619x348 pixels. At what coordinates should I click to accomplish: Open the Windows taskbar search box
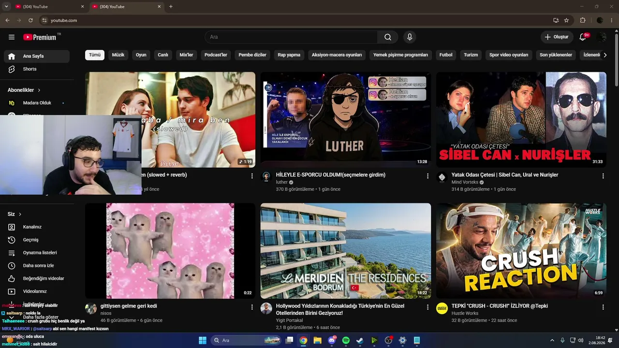click(247, 340)
